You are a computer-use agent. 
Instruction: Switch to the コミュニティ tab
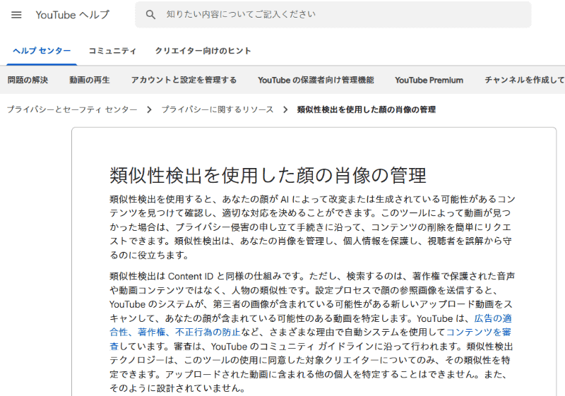click(x=112, y=51)
